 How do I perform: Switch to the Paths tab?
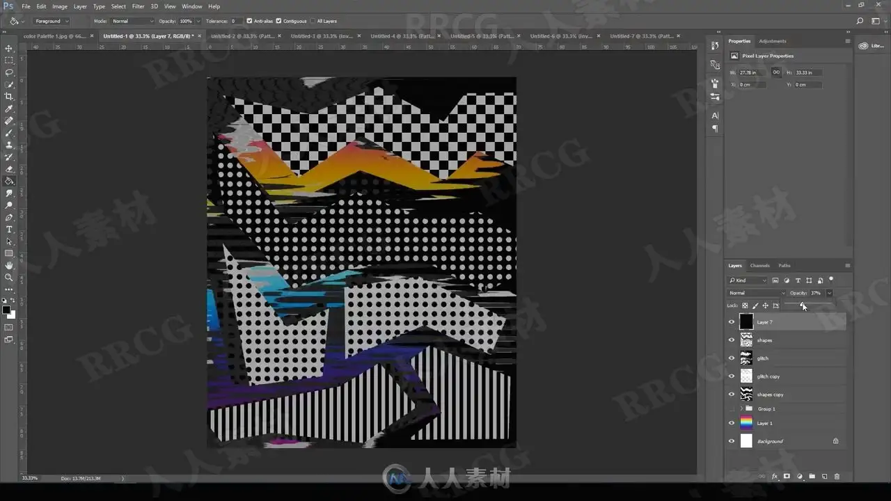pyautogui.click(x=784, y=265)
